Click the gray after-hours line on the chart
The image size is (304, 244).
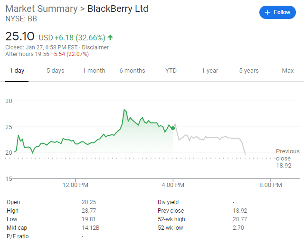pyautogui.click(x=209, y=138)
